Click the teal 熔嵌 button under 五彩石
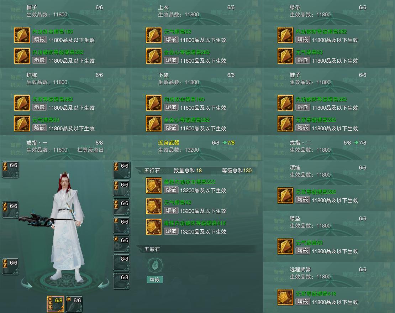This screenshot has width=395, height=313. coord(155,280)
